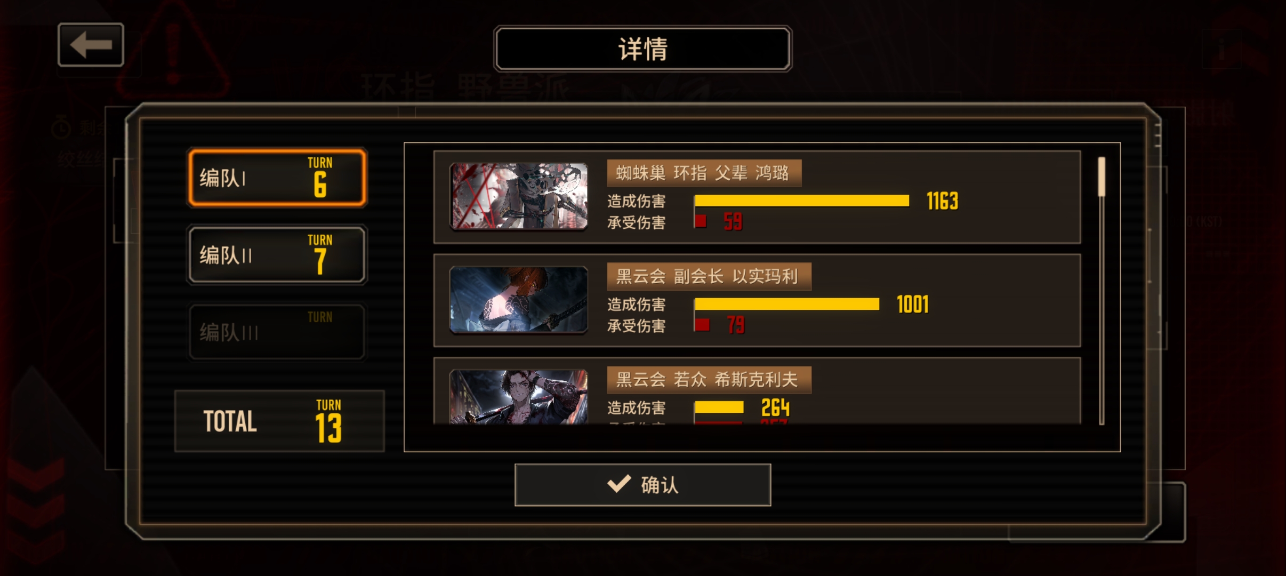The height and width of the screenshot is (576, 1286).
Task: Click the vertical scrollbar thumb
Action: coord(1102,177)
